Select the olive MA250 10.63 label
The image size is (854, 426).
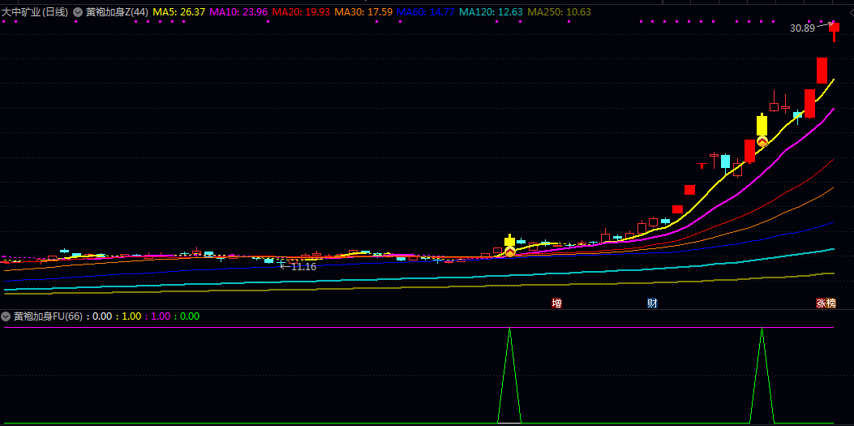560,12
